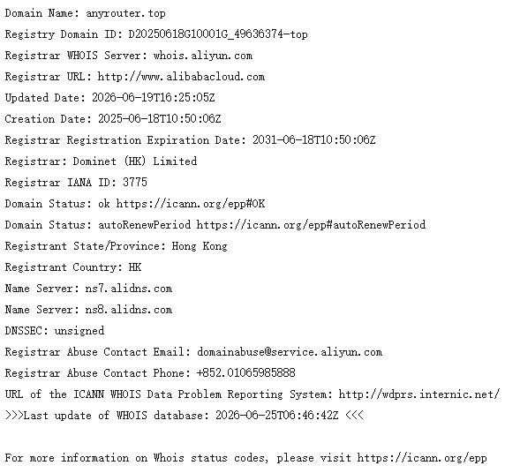Image resolution: width=505 pixels, height=473 pixels.
Task: Click the DNSSEC unsigned value
Action: (79, 331)
